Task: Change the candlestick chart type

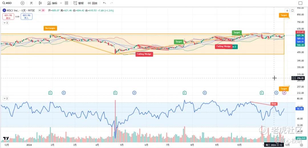Action: 40,3
